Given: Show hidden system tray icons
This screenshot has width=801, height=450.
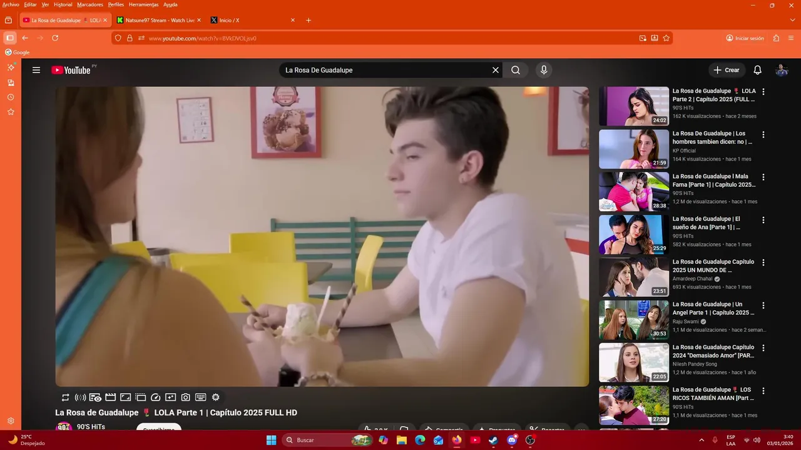Looking at the screenshot, I should (x=701, y=440).
